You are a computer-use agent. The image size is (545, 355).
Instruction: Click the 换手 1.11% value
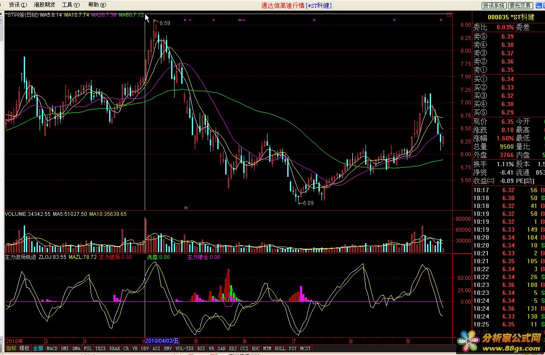click(x=505, y=164)
